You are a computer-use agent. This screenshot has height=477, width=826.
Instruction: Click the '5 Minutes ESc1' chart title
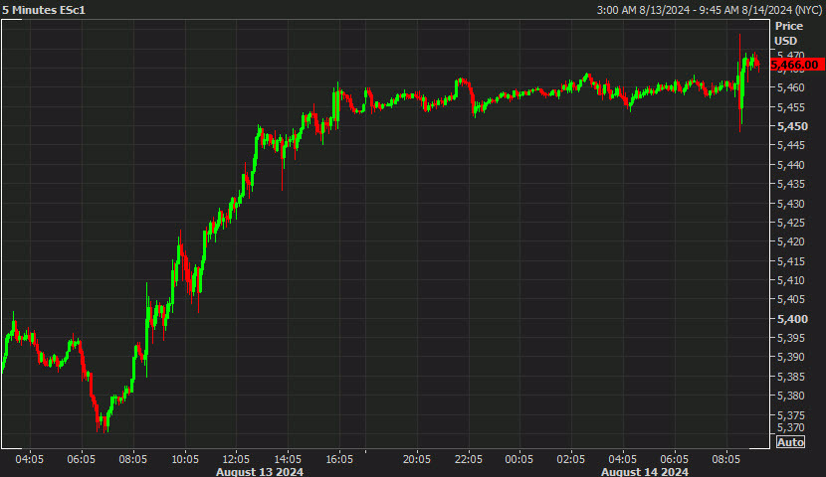tap(44, 10)
